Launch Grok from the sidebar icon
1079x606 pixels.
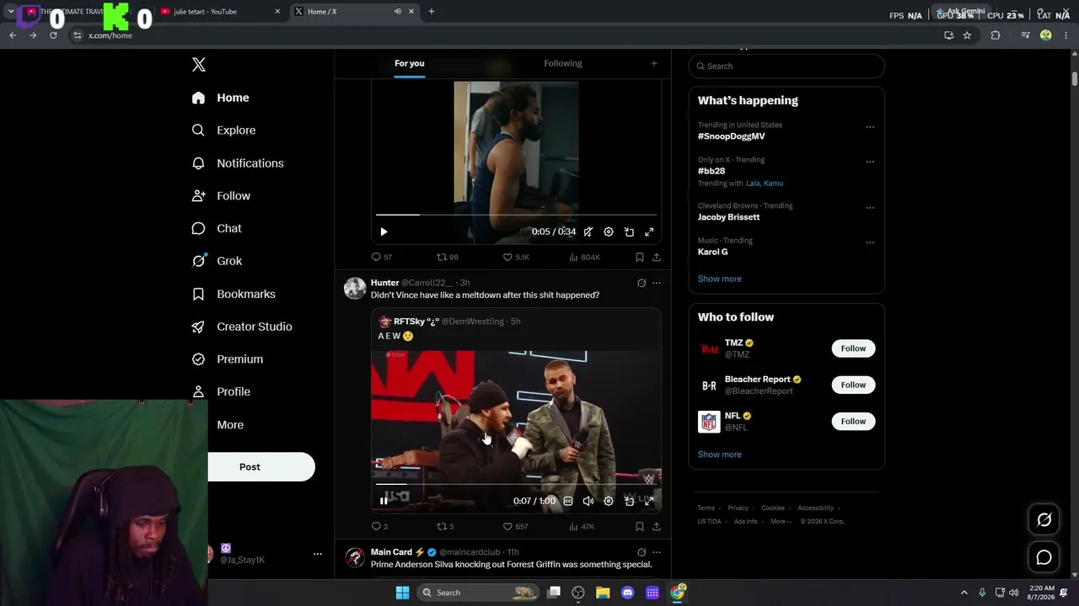pos(198,261)
